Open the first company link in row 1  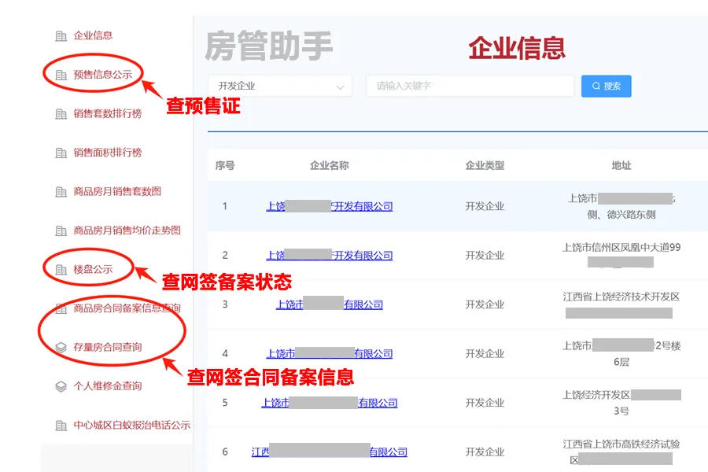pos(330,206)
